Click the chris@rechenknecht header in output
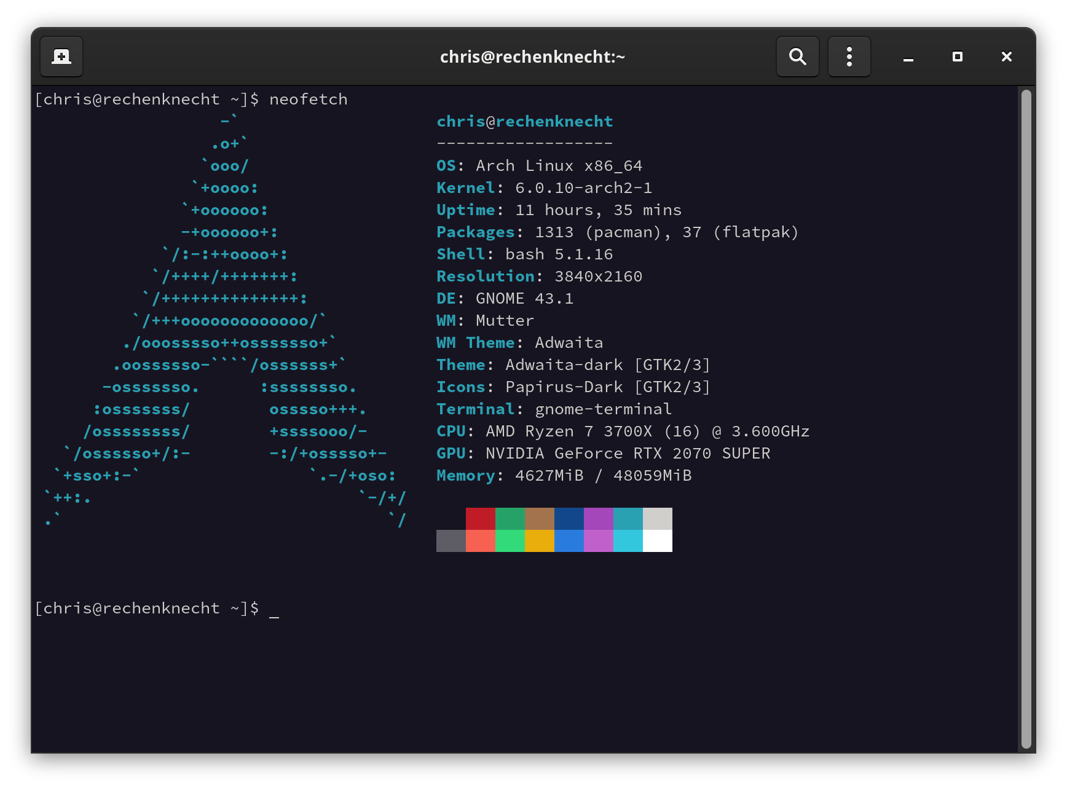1067x788 pixels. pos(525,122)
